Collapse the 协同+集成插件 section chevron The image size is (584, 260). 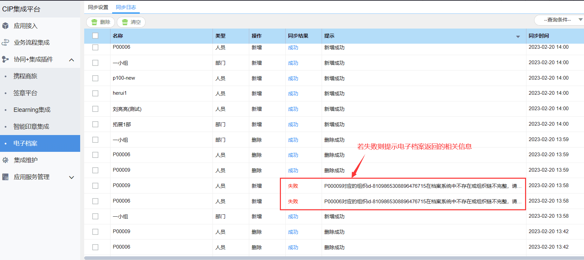71,60
